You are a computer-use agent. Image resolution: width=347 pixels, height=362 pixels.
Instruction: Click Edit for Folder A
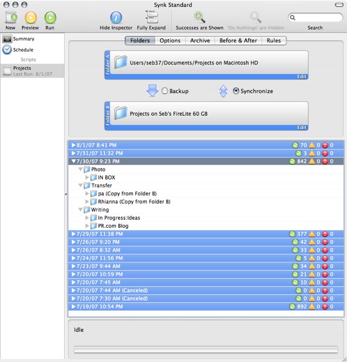[x=301, y=76]
